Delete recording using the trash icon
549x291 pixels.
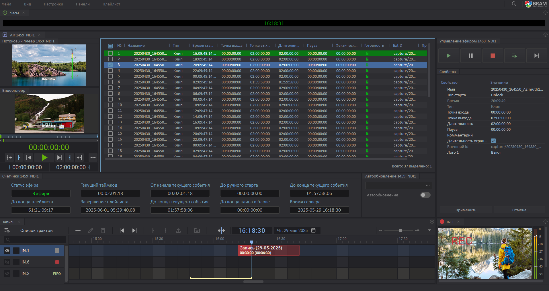[x=103, y=231]
